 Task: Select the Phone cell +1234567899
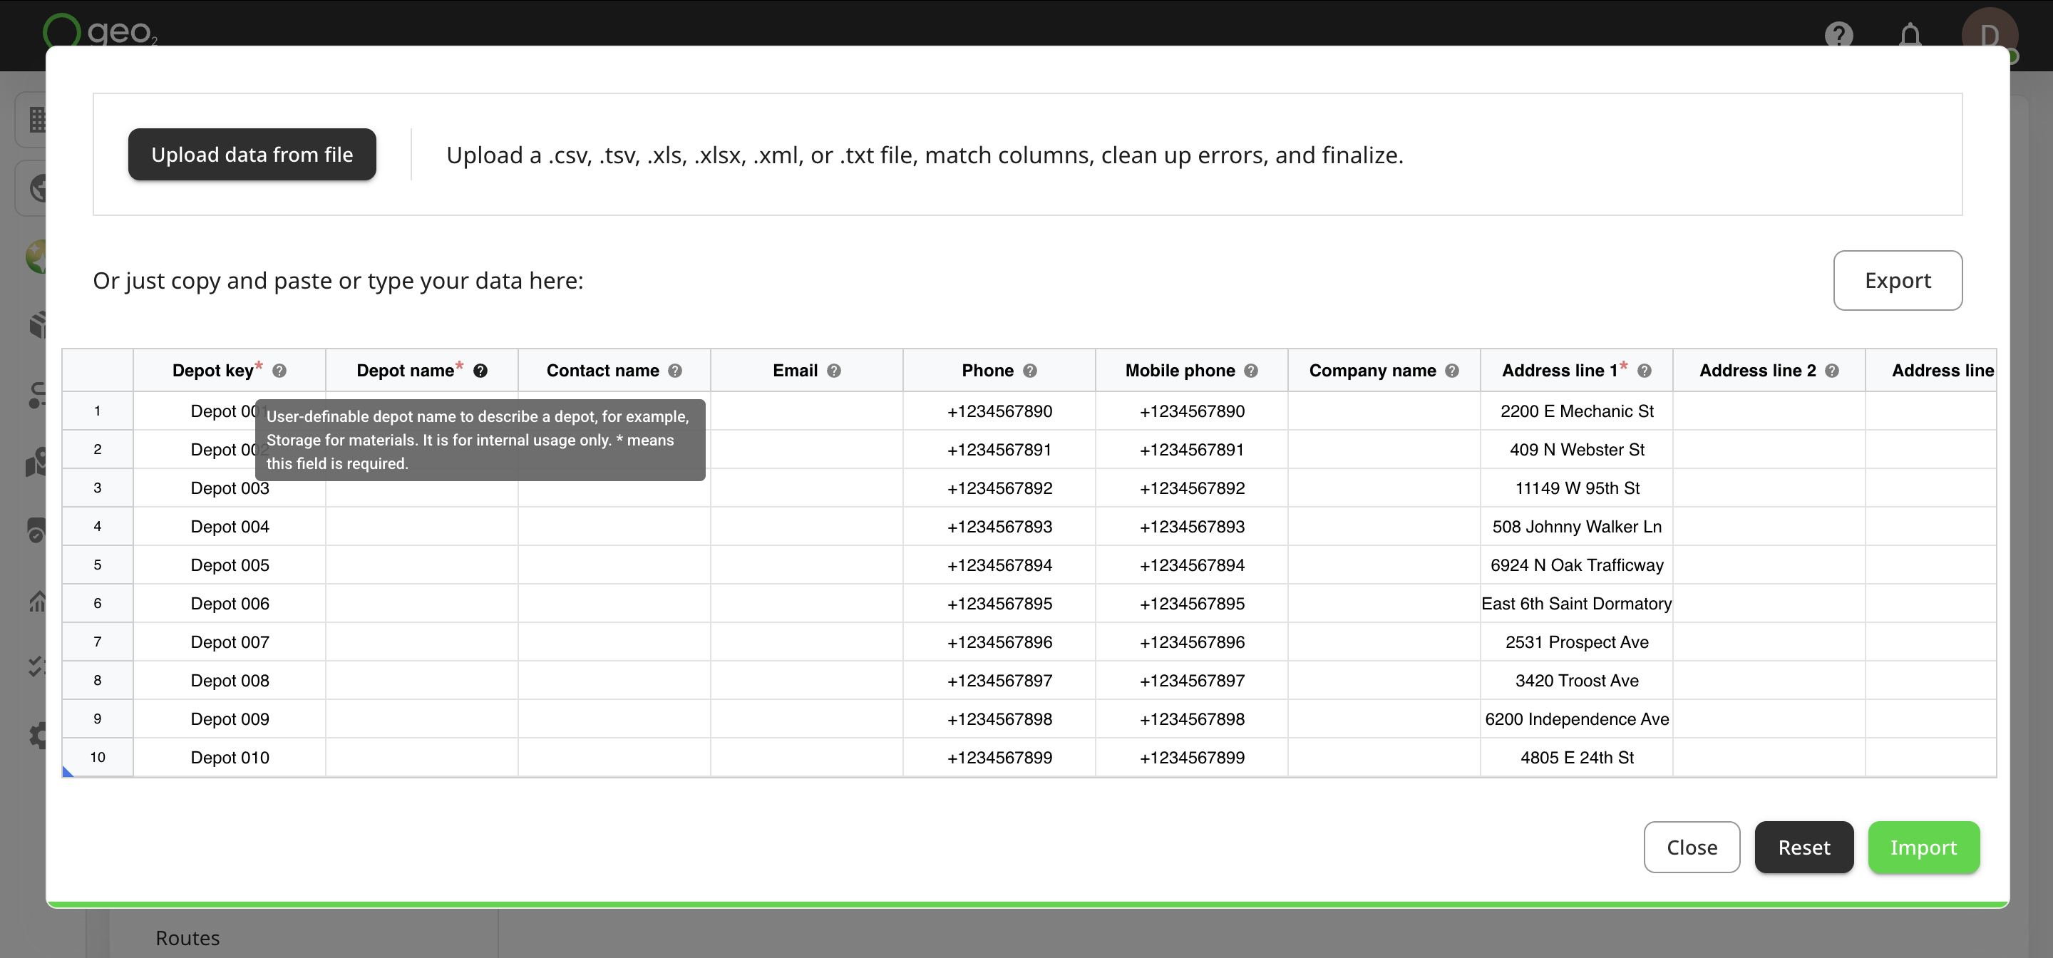(x=999, y=757)
